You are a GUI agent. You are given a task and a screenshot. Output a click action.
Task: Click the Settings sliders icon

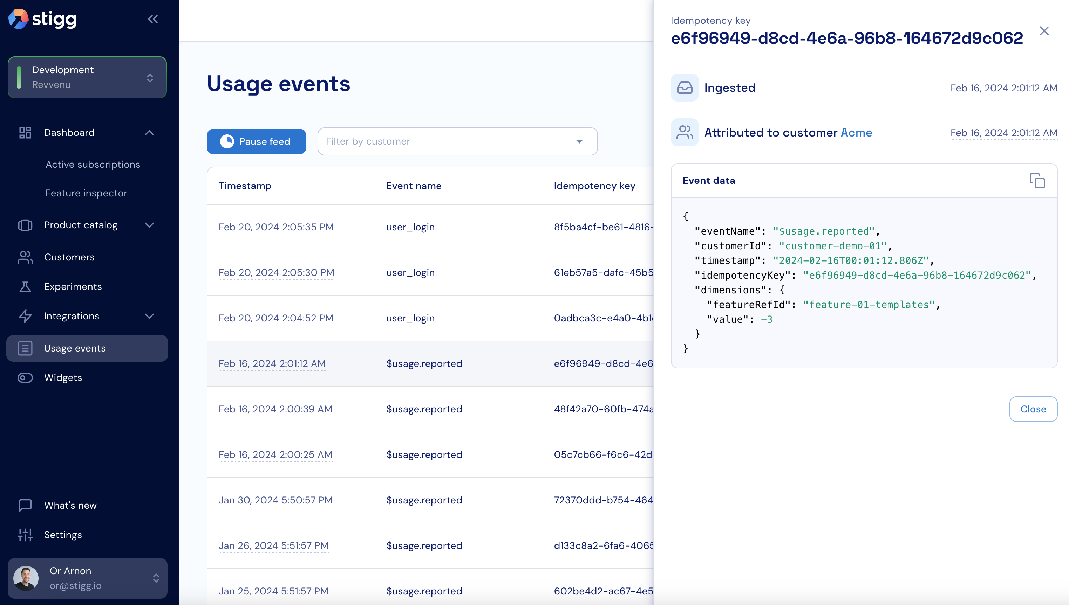coord(25,535)
